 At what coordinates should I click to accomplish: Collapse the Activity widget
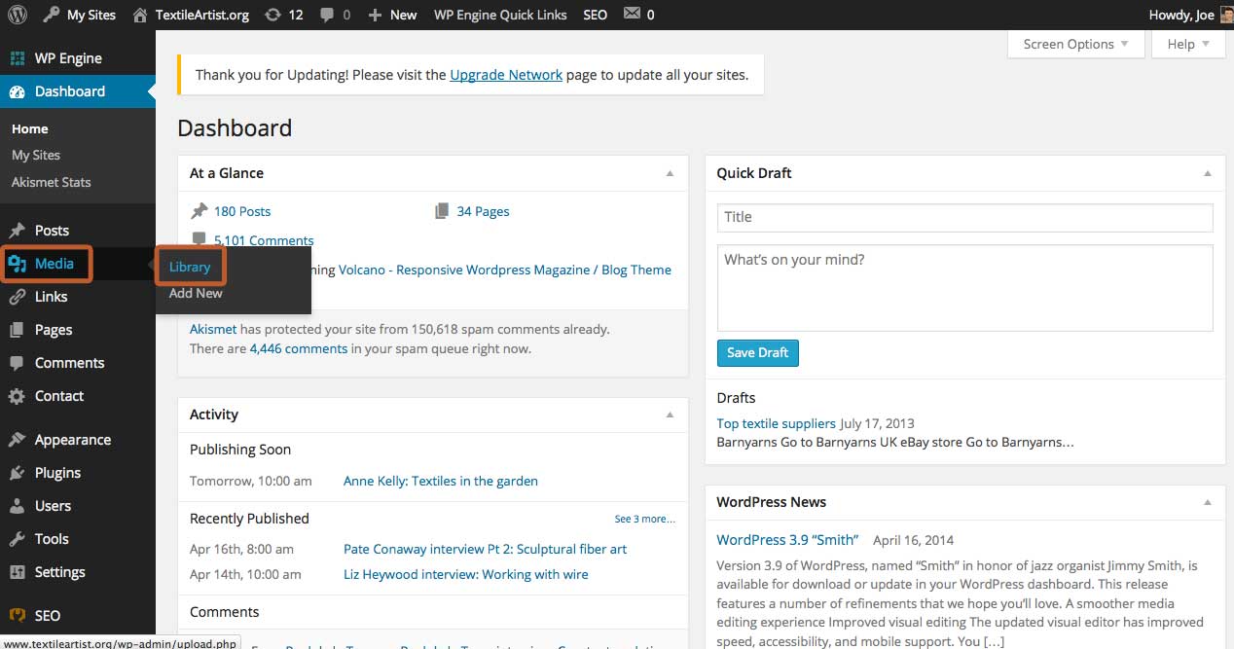pos(670,415)
